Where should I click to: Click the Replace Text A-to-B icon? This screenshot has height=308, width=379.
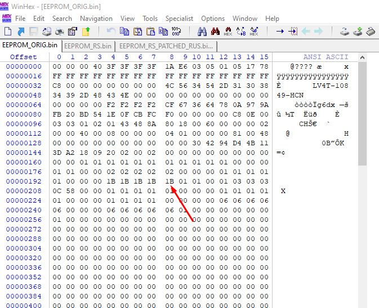point(241,32)
